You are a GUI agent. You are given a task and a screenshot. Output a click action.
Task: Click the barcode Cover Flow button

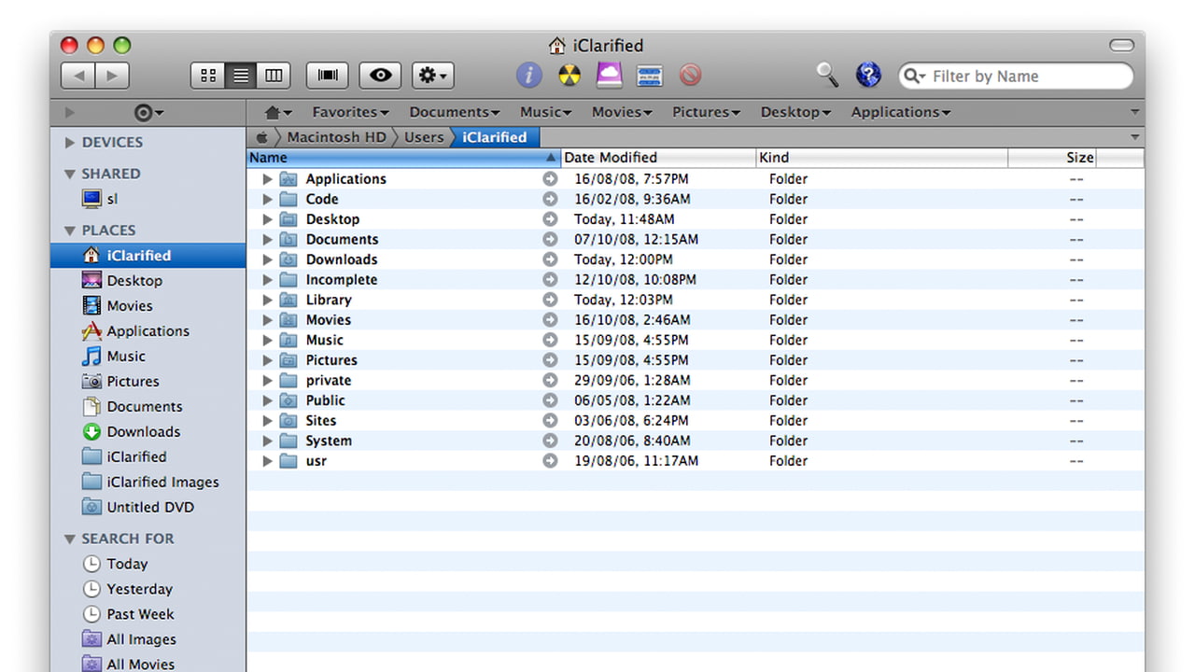328,76
